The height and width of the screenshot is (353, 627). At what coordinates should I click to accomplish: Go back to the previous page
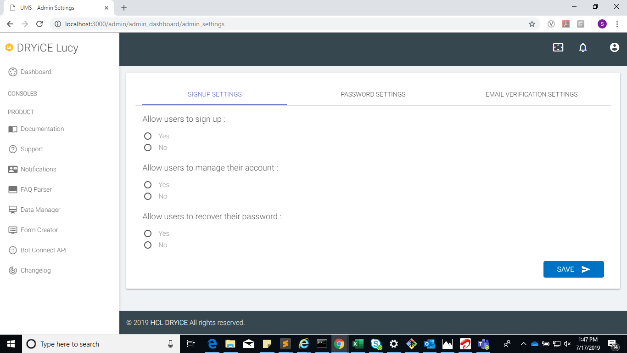click(10, 24)
